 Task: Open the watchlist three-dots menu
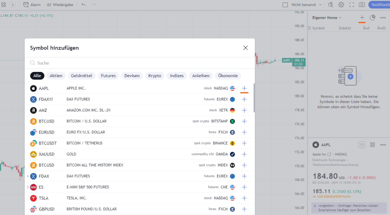[383, 18]
